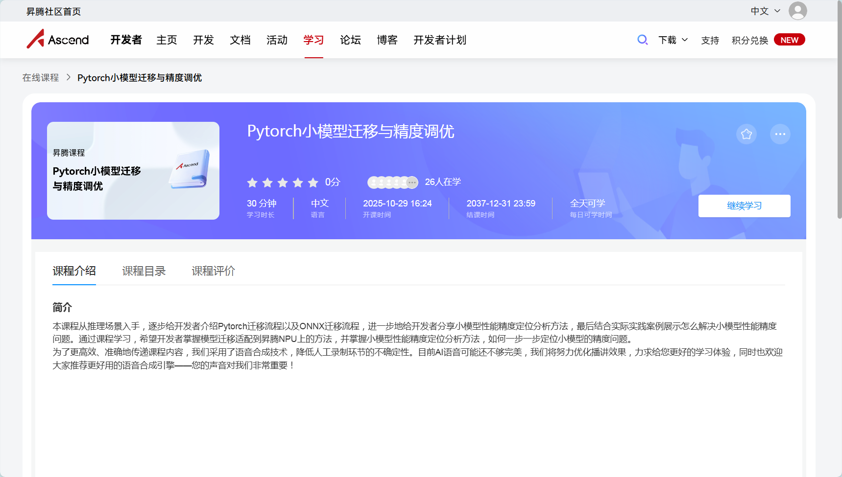This screenshot has height=477, width=842.
Task: Expand the 下载 download dropdown
Action: (x=673, y=40)
